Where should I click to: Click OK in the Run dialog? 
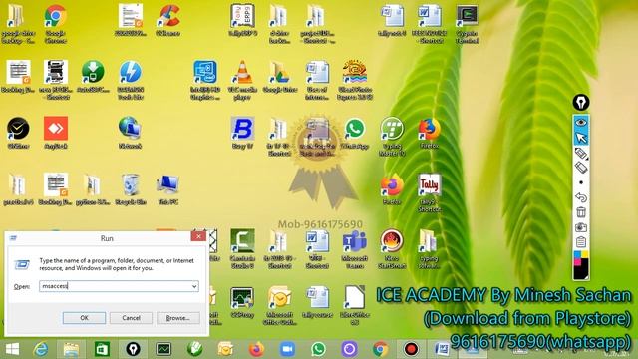coord(84,318)
